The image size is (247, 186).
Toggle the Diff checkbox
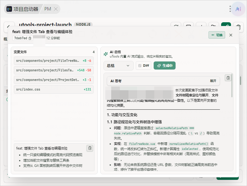coord(140,66)
